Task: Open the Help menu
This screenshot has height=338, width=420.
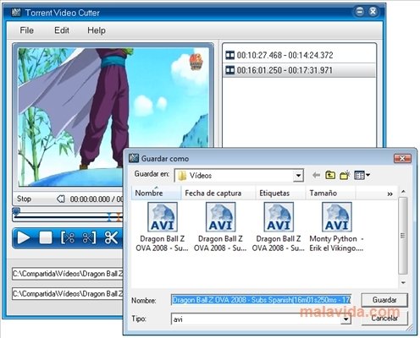Action: click(x=97, y=30)
